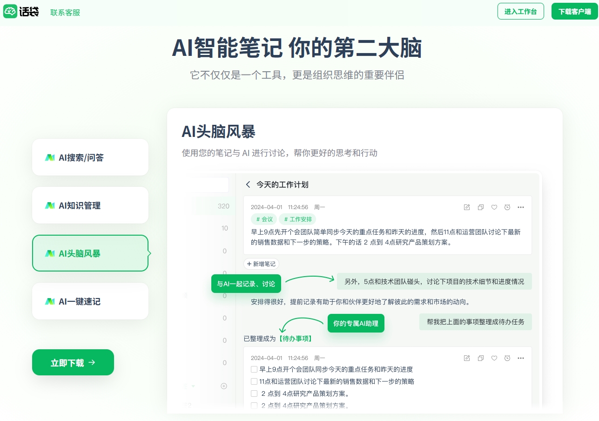
Task: Go back using the arrow beside 今天的工作计划
Action: 248,184
